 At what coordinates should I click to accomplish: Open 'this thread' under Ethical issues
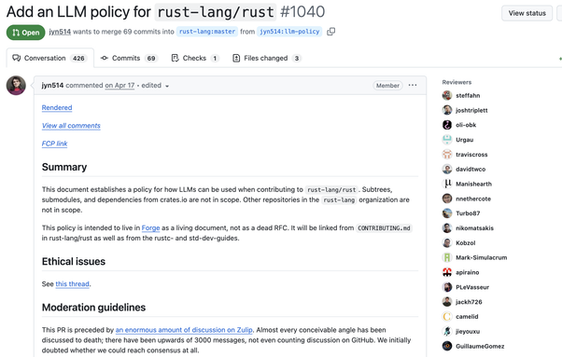point(72,284)
